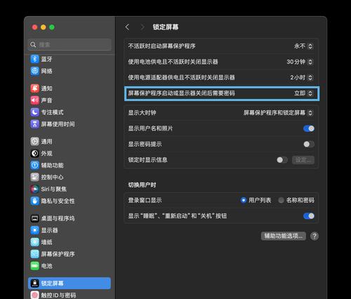Click the Bluetooth icon in sidebar
The width and height of the screenshot is (351, 299).
(x=34, y=59)
